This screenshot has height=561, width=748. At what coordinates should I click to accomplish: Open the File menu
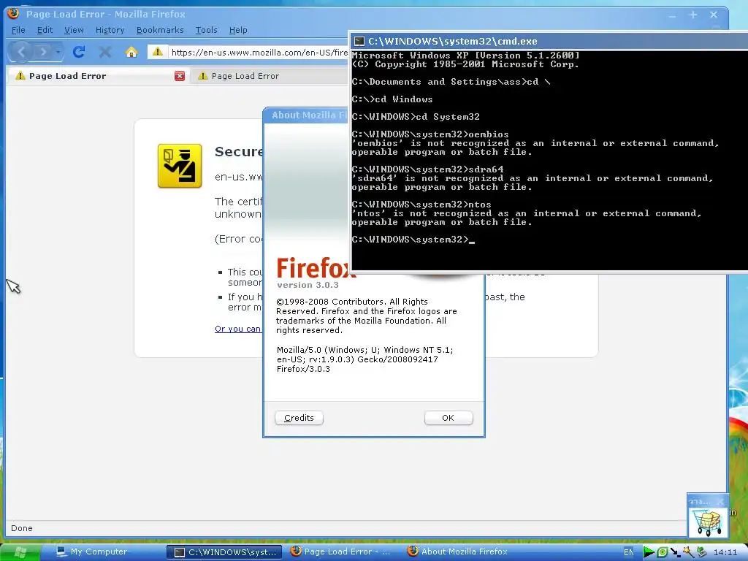pos(18,30)
